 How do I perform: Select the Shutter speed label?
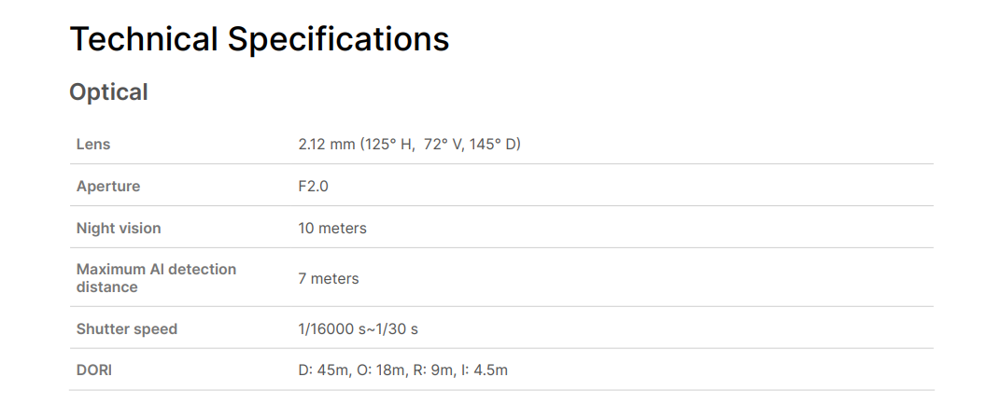[127, 329]
